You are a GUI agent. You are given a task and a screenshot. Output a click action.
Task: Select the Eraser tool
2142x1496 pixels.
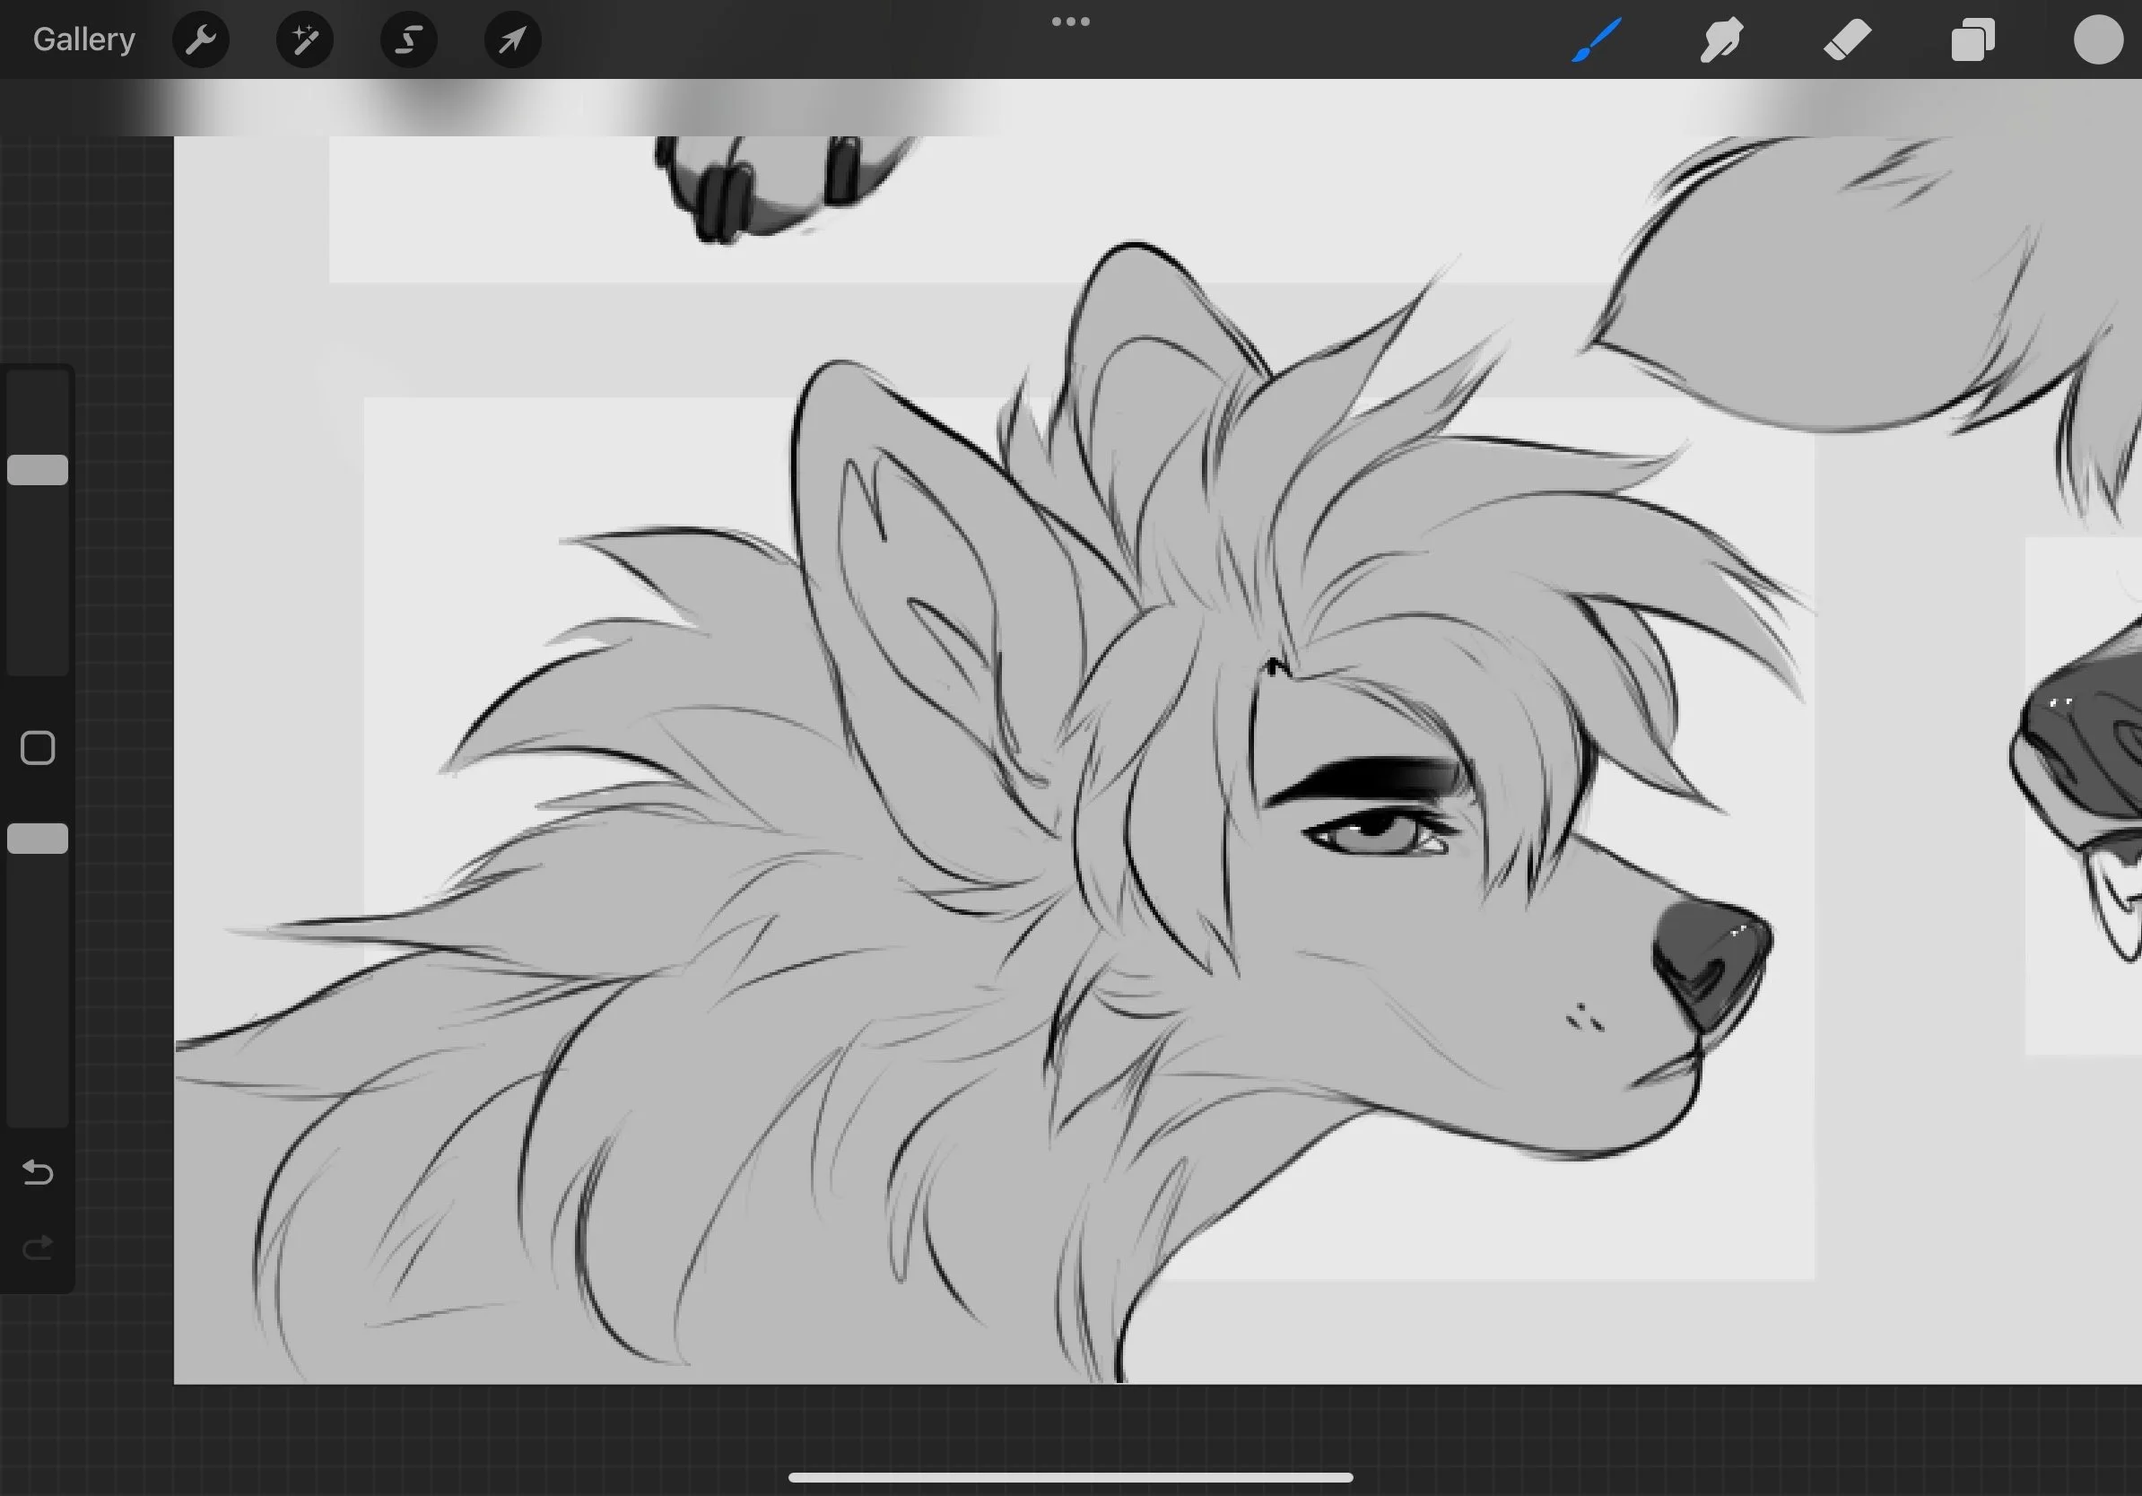[x=1846, y=40]
